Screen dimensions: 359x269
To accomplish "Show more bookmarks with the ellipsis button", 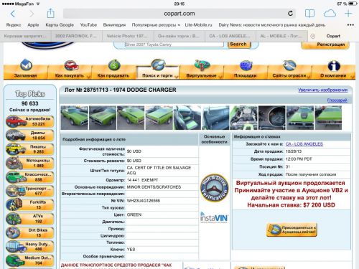I will point(350,25).
